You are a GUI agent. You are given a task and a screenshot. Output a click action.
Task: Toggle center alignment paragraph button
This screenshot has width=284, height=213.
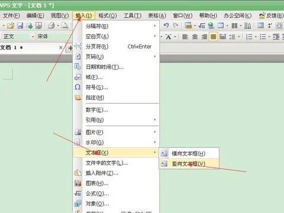coord(195,37)
